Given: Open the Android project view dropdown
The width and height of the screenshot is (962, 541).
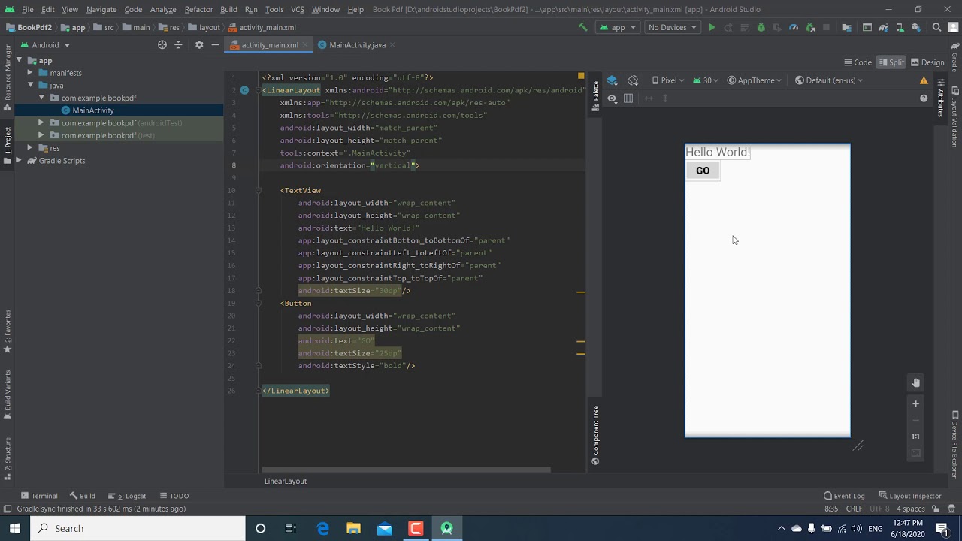Looking at the screenshot, I should pos(45,45).
